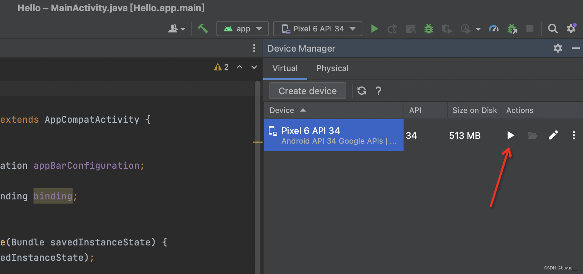Image resolution: width=583 pixels, height=274 pixels.
Task: Click the Profile app icon
Action: [466, 29]
